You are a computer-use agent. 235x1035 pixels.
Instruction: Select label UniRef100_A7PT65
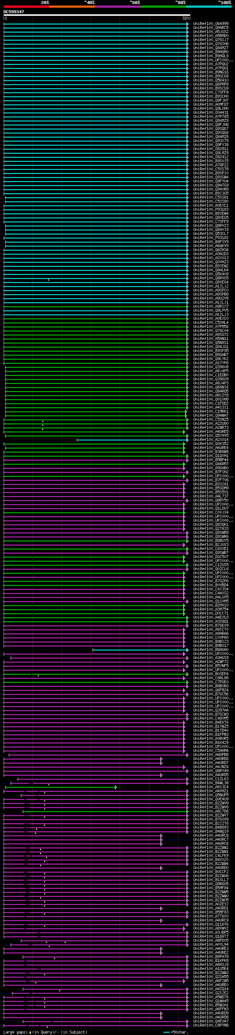211,116
